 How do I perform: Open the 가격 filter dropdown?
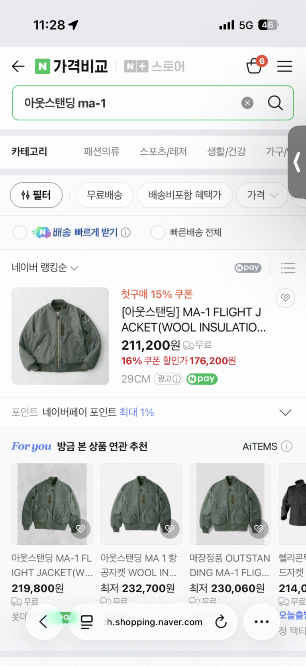pos(262,195)
